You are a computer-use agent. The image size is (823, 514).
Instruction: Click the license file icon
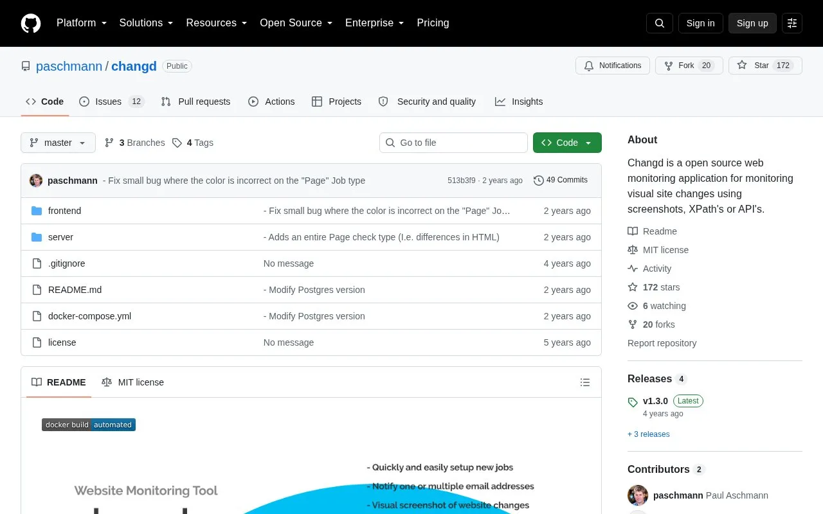37,342
